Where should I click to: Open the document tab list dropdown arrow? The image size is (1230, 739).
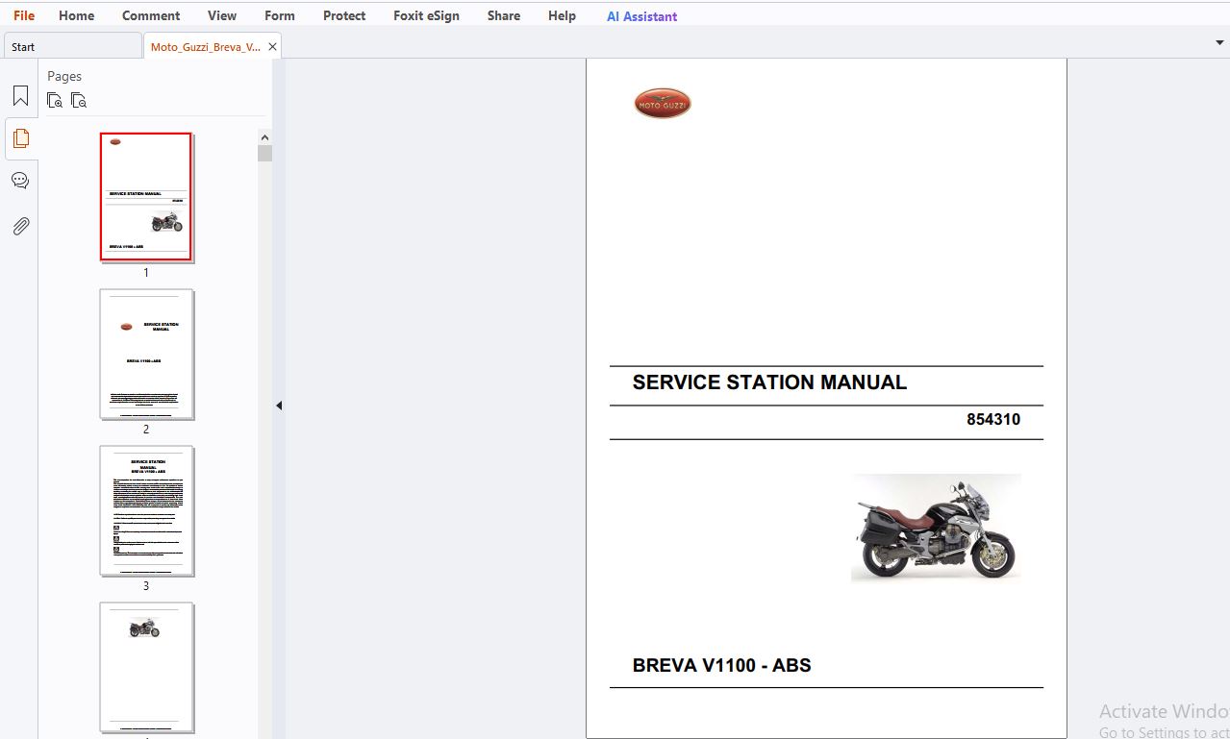click(1219, 43)
